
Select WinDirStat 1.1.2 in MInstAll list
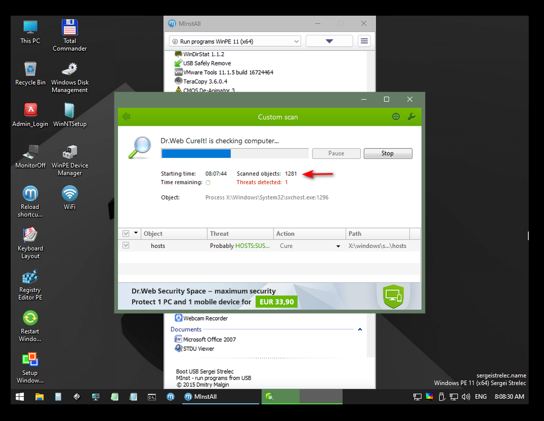coord(203,54)
